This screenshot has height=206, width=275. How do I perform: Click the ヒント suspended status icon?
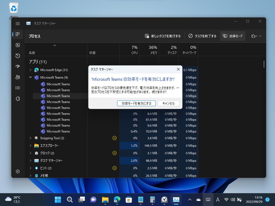pyautogui.click(x=114, y=168)
